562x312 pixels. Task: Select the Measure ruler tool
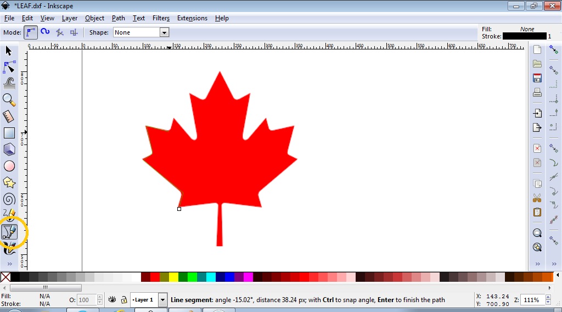tap(9, 116)
